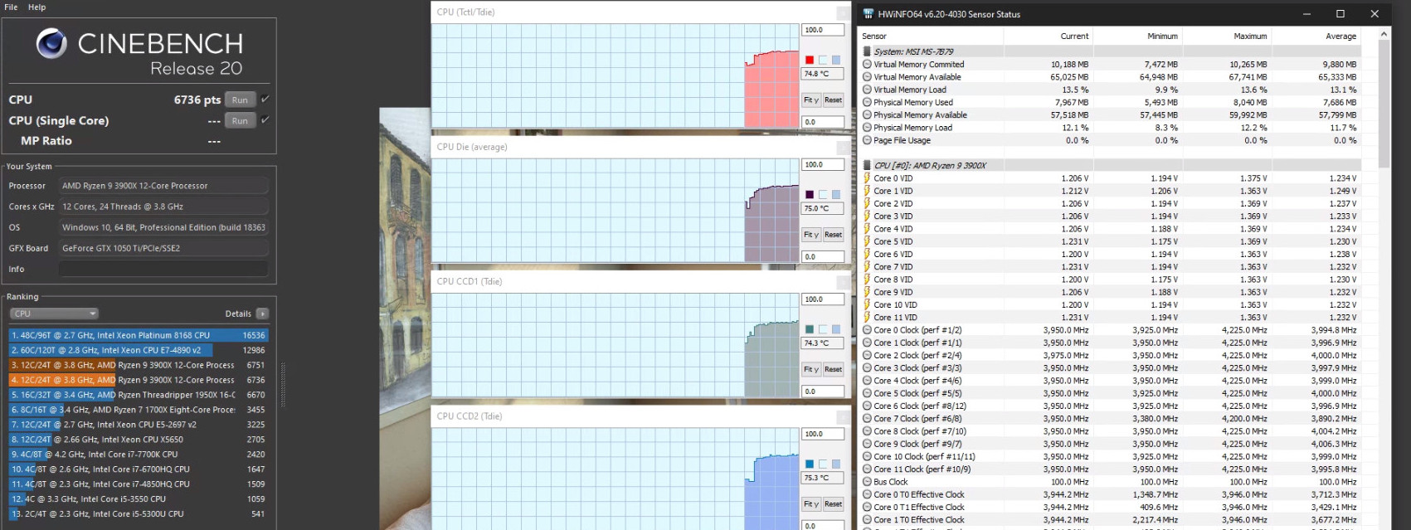Click the Virtual Memory Commited row icon
This screenshot has height=530, width=1411.
[x=867, y=64]
